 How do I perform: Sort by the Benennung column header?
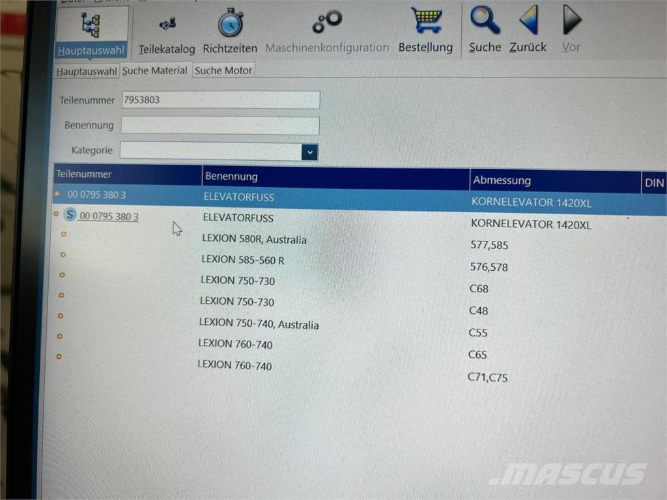336,177
